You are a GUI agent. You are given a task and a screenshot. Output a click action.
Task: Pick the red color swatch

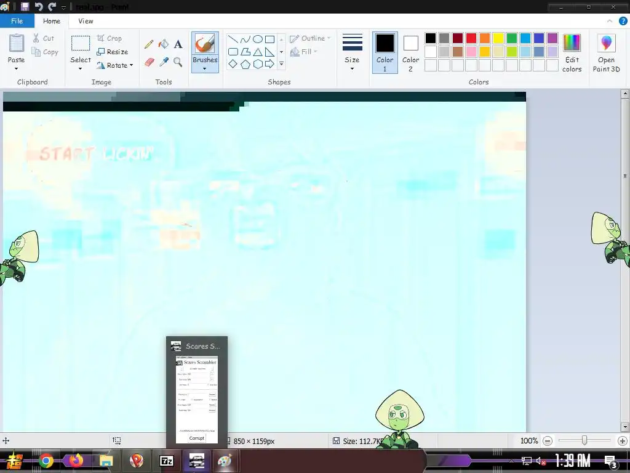click(471, 38)
